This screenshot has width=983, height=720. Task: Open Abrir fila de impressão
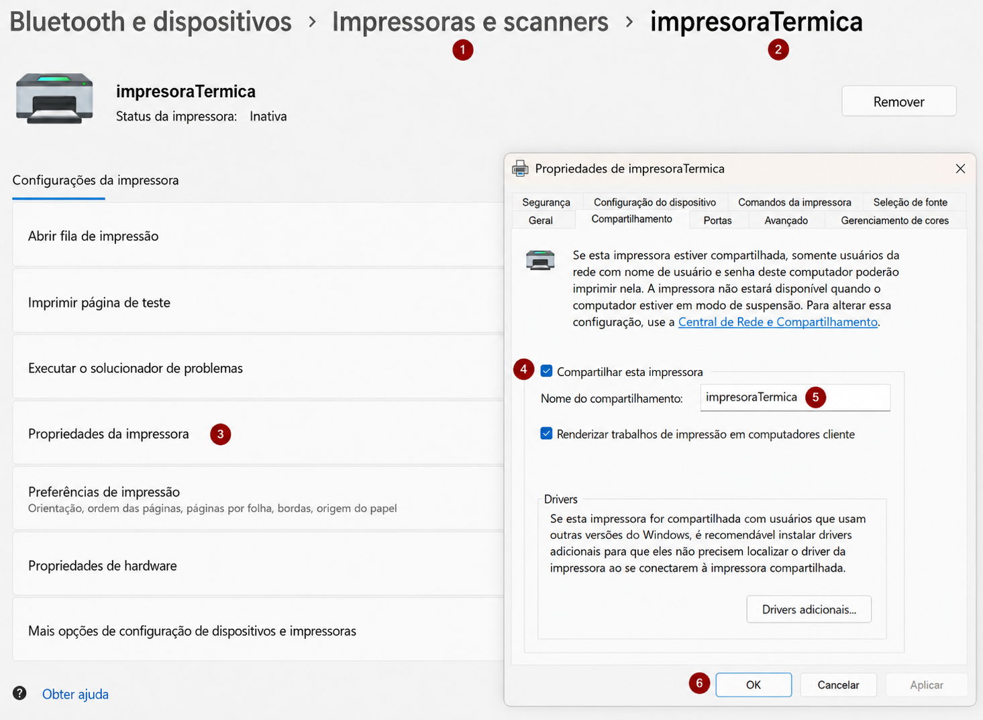(x=258, y=235)
